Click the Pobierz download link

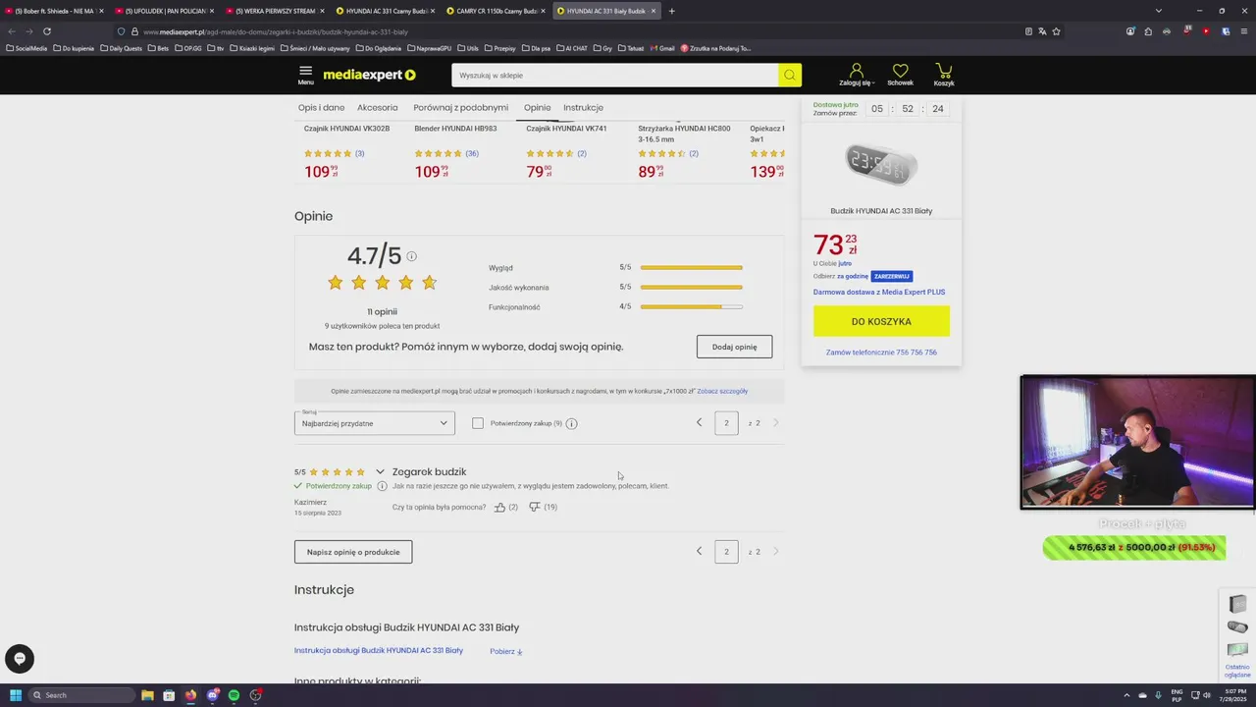click(506, 651)
